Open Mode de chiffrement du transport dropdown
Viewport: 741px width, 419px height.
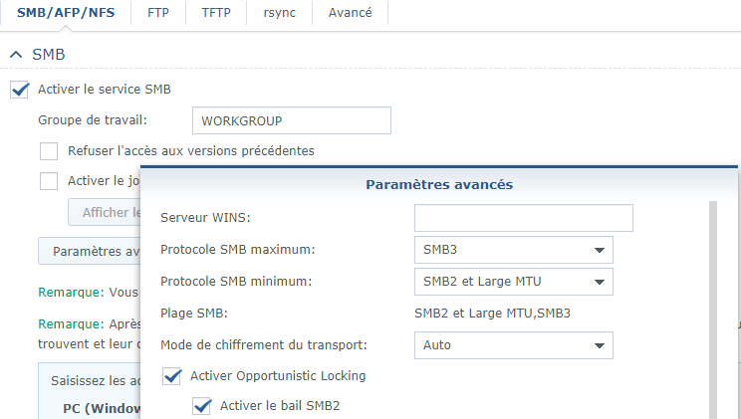point(514,345)
